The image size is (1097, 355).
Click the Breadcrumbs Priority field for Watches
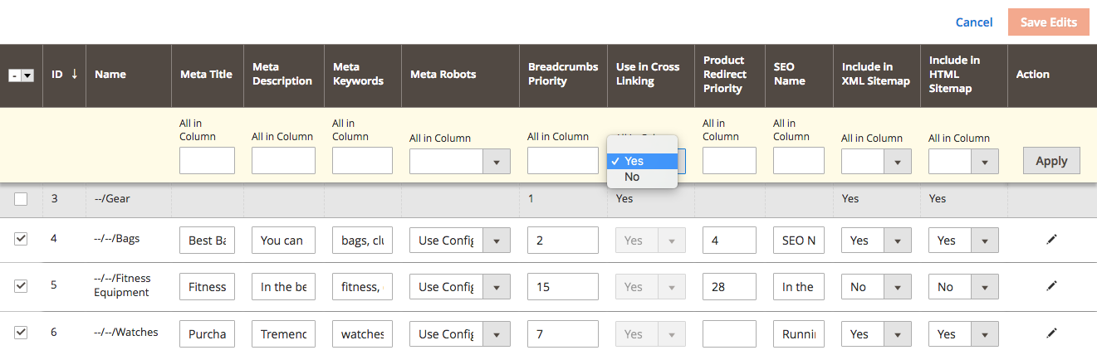(563, 334)
